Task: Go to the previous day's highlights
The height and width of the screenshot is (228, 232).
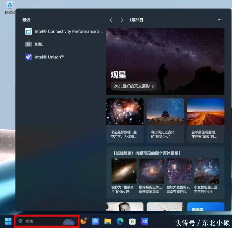Action: pos(111,20)
